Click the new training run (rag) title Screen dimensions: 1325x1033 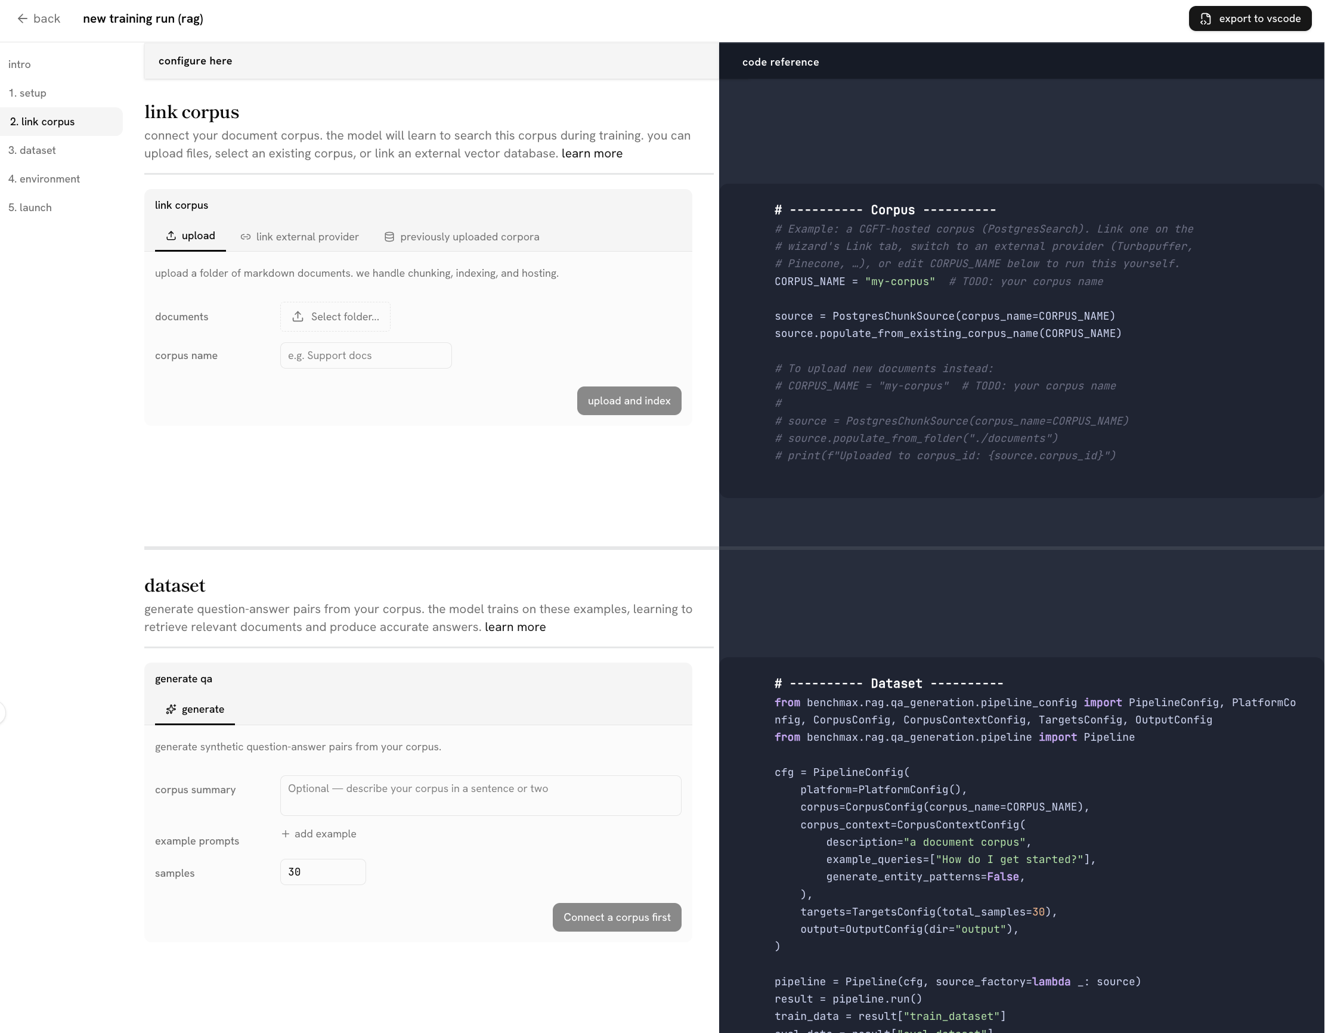(x=143, y=19)
